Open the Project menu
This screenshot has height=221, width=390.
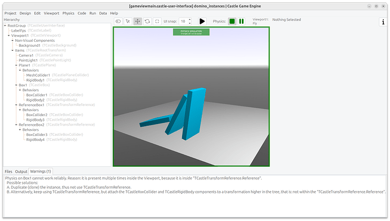[10, 13]
